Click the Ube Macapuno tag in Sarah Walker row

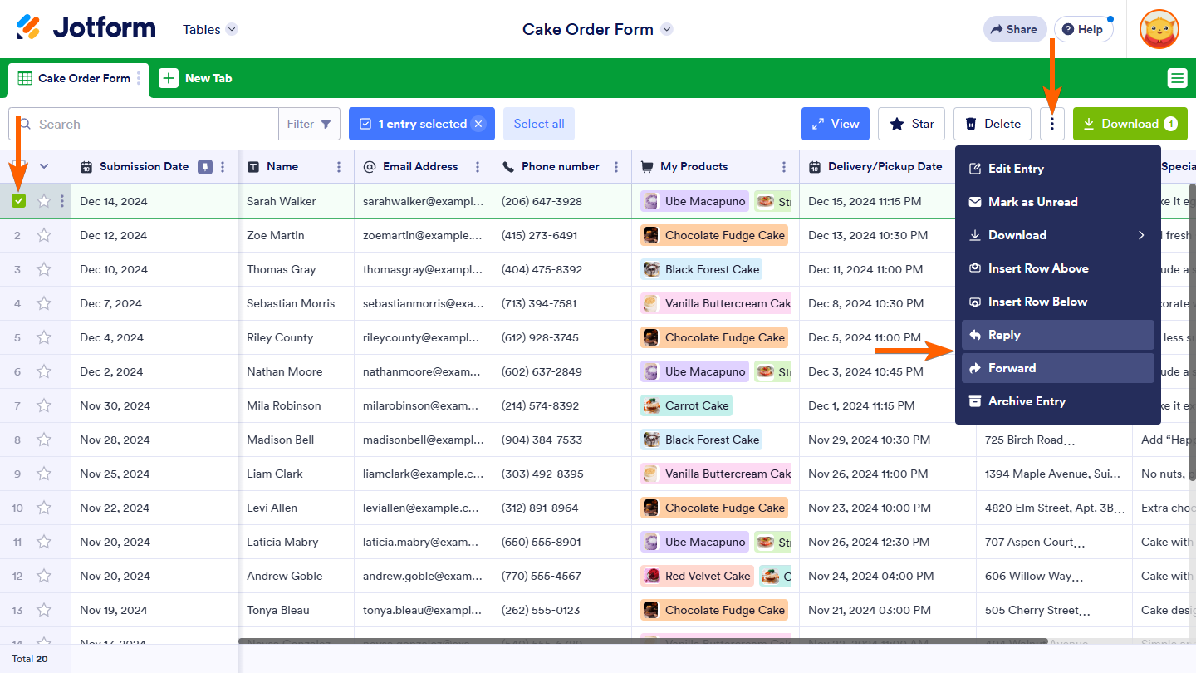(694, 201)
